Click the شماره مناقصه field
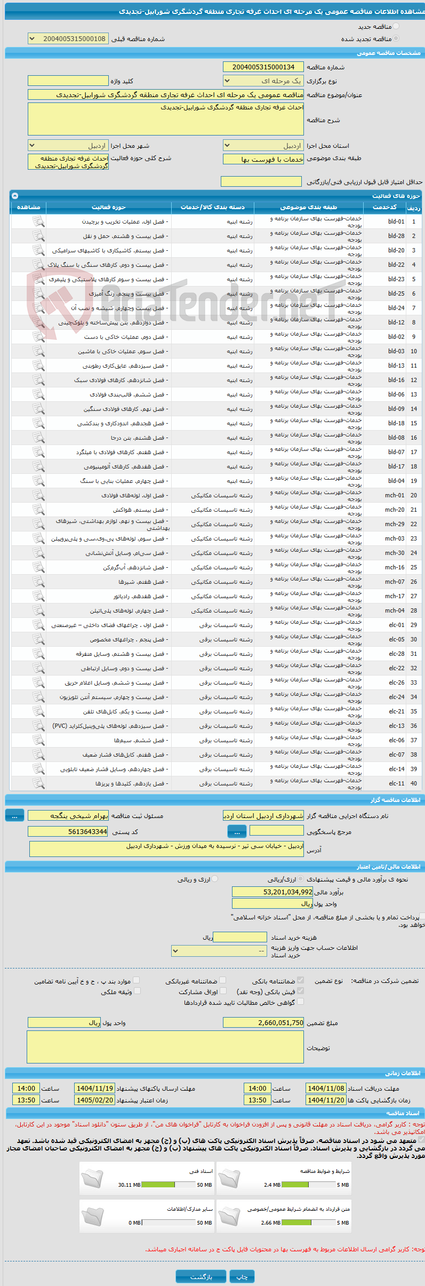Image resolution: width=425 pixels, height=1286 pixels. pos(263,67)
